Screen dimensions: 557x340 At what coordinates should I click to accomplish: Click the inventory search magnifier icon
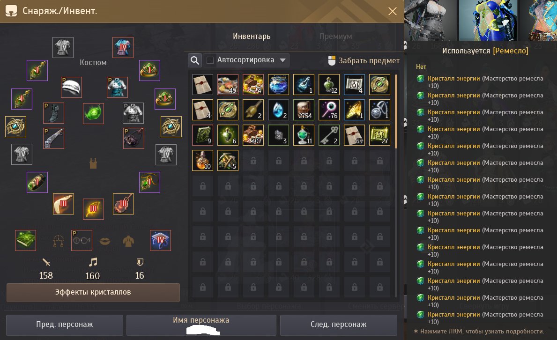click(195, 60)
